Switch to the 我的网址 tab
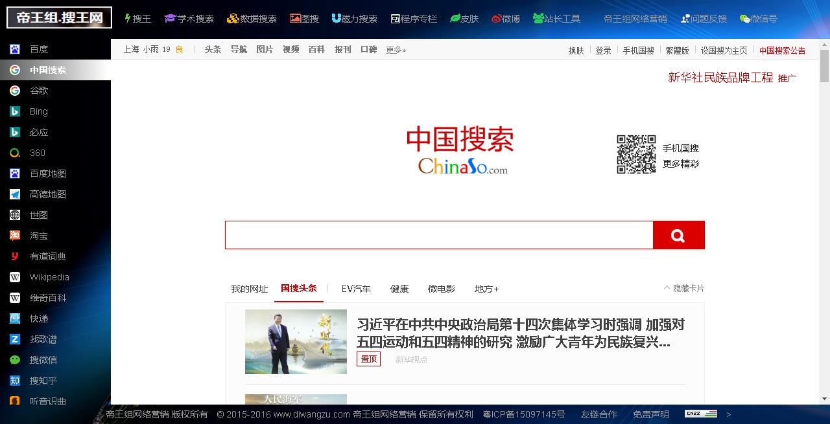830x424 pixels. coord(250,289)
